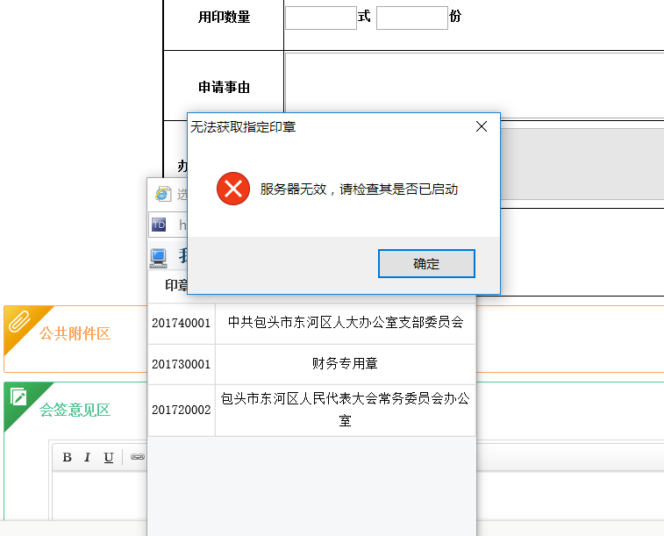The height and width of the screenshot is (536, 664).
Task: Click the second 用印数量 input before 份
Action: (x=412, y=18)
